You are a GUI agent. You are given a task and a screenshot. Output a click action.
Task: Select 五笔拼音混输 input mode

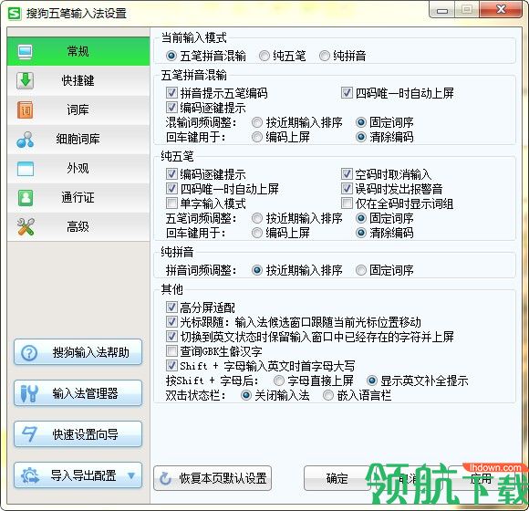(205, 56)
